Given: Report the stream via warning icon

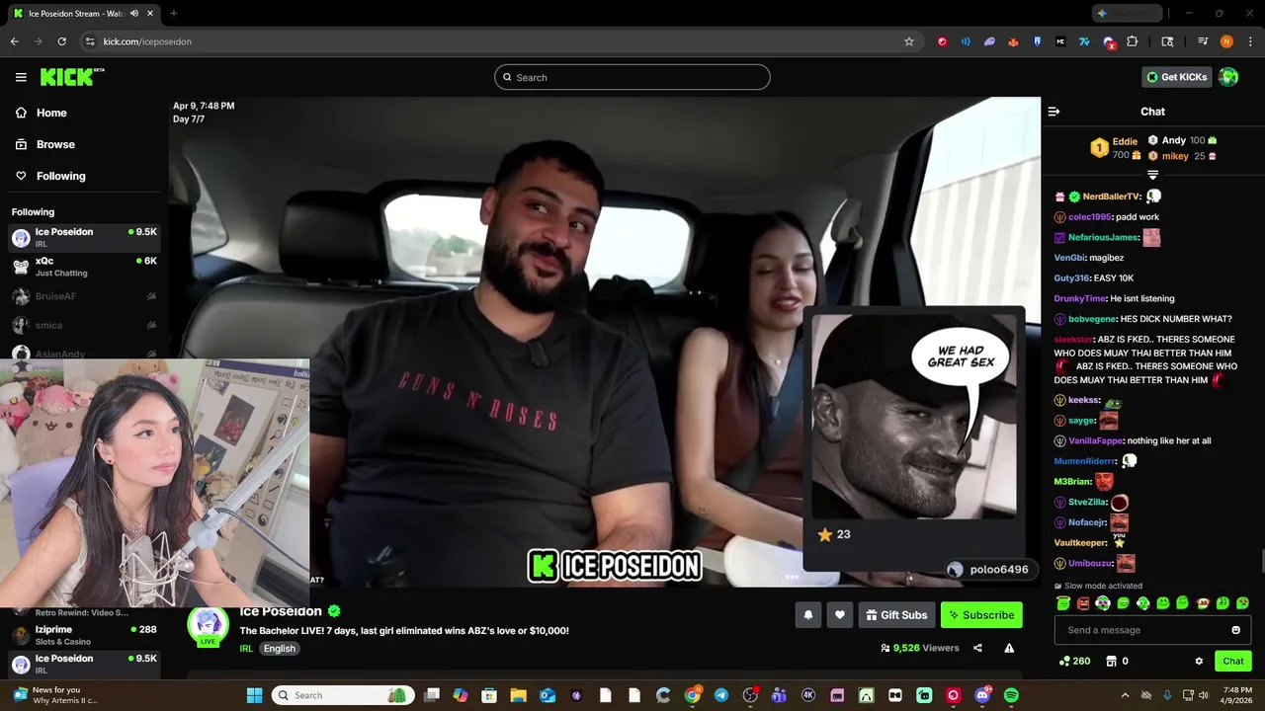Looking at the screenshot, I should 1009,648.
